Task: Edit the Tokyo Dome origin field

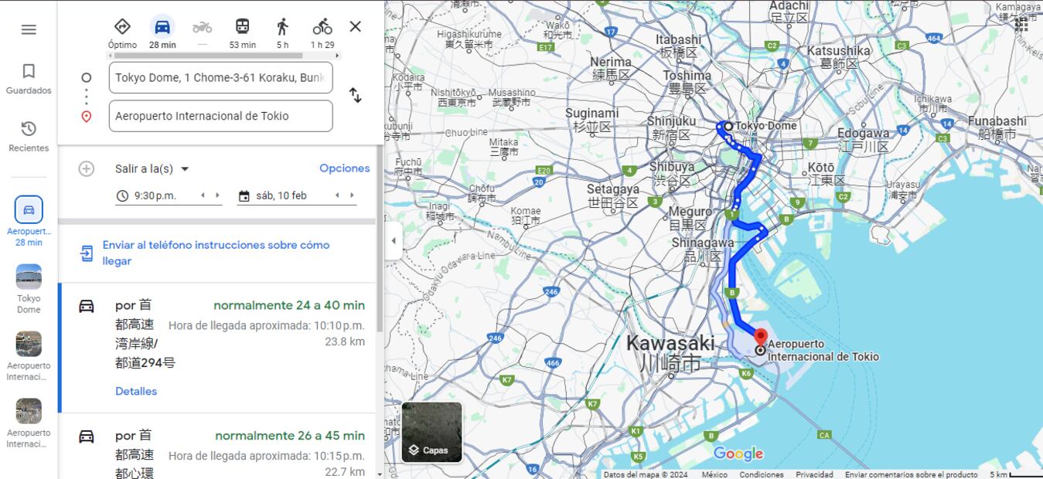Action: pyautogui.click(x=220, y=78)
